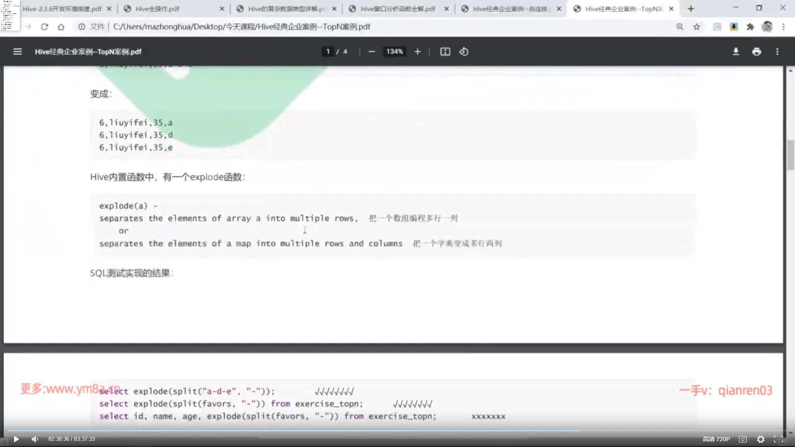Click the PDF page number input field

click(x=328, y=52)
